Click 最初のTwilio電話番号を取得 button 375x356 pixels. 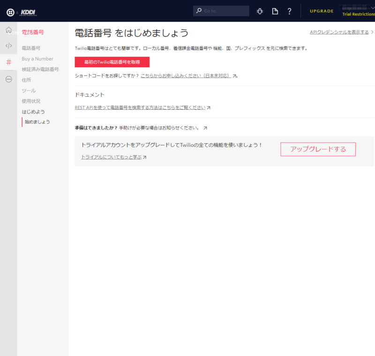pyautogui.click(x=112, y=62)
